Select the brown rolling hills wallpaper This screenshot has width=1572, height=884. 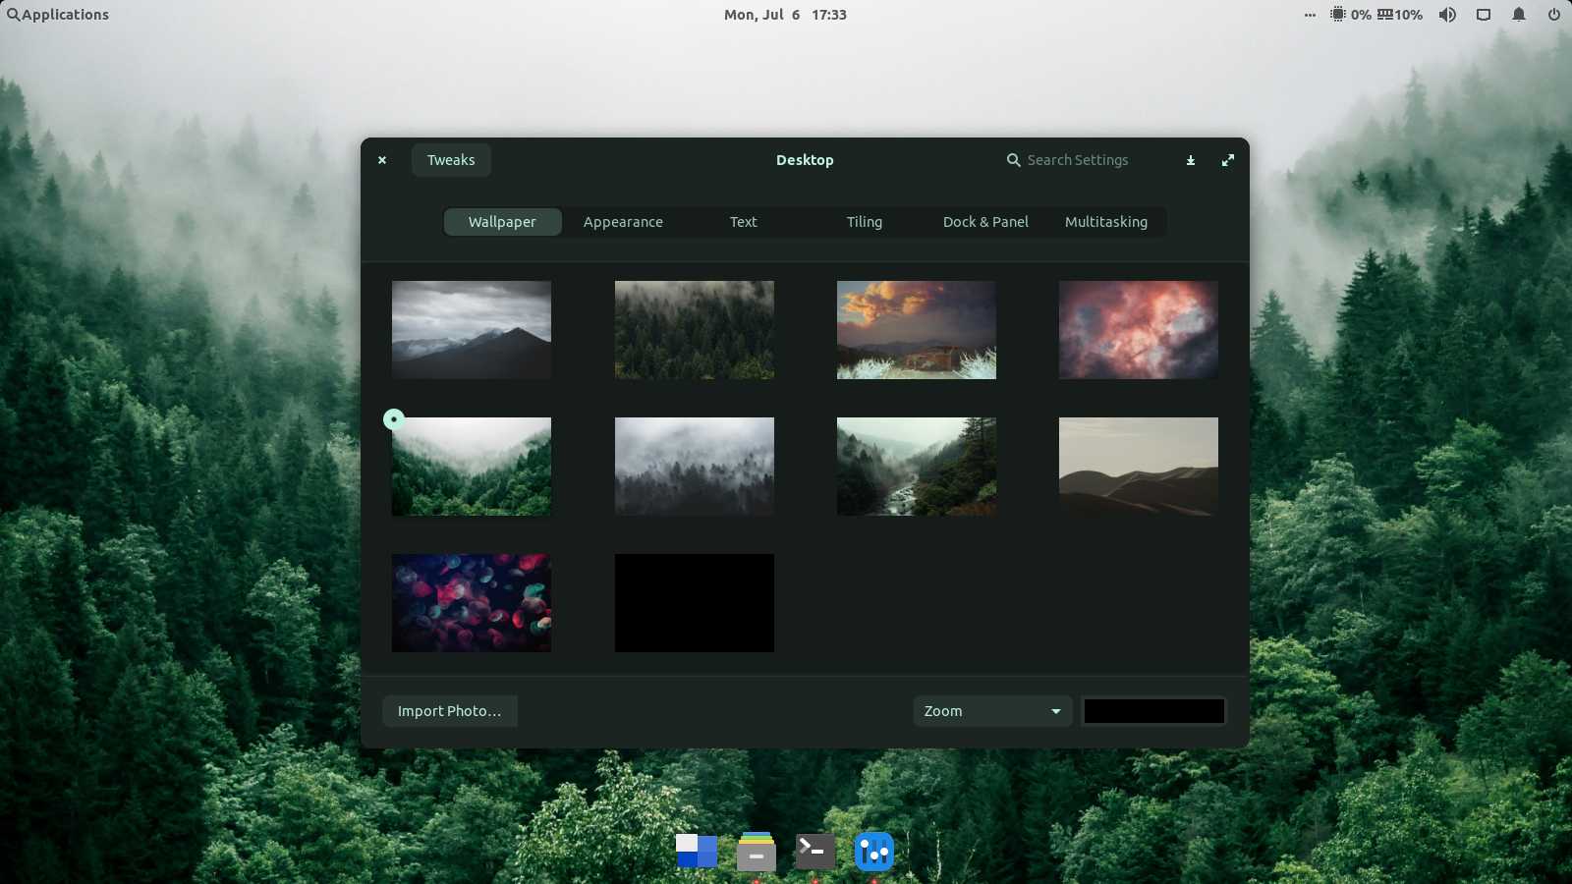(1139, 467)
